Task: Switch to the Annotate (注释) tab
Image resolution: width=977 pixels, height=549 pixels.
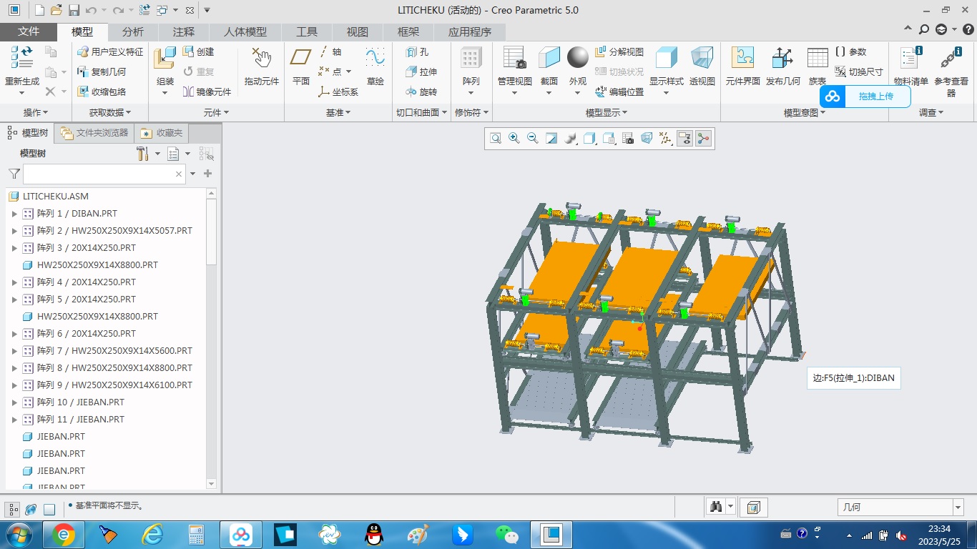Action: (184, 31)
